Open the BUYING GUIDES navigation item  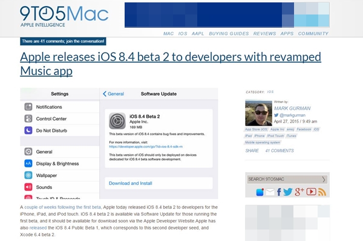[x=229, y=33]
